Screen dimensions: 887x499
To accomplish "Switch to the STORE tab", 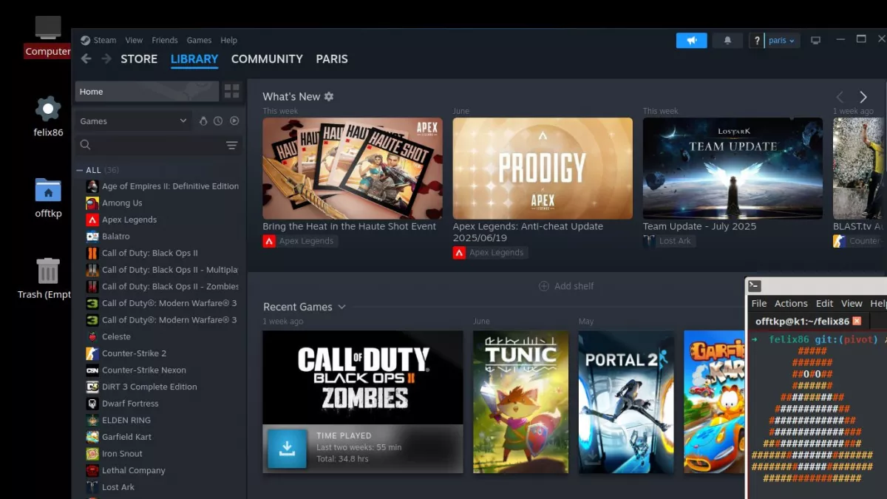I will tap(139, 59).
